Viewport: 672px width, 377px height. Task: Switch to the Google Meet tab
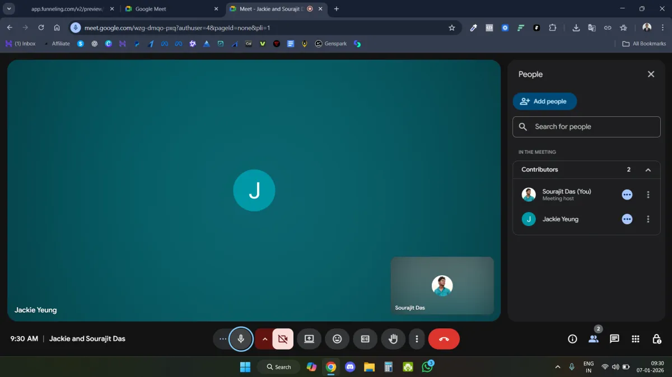[172, 9]
